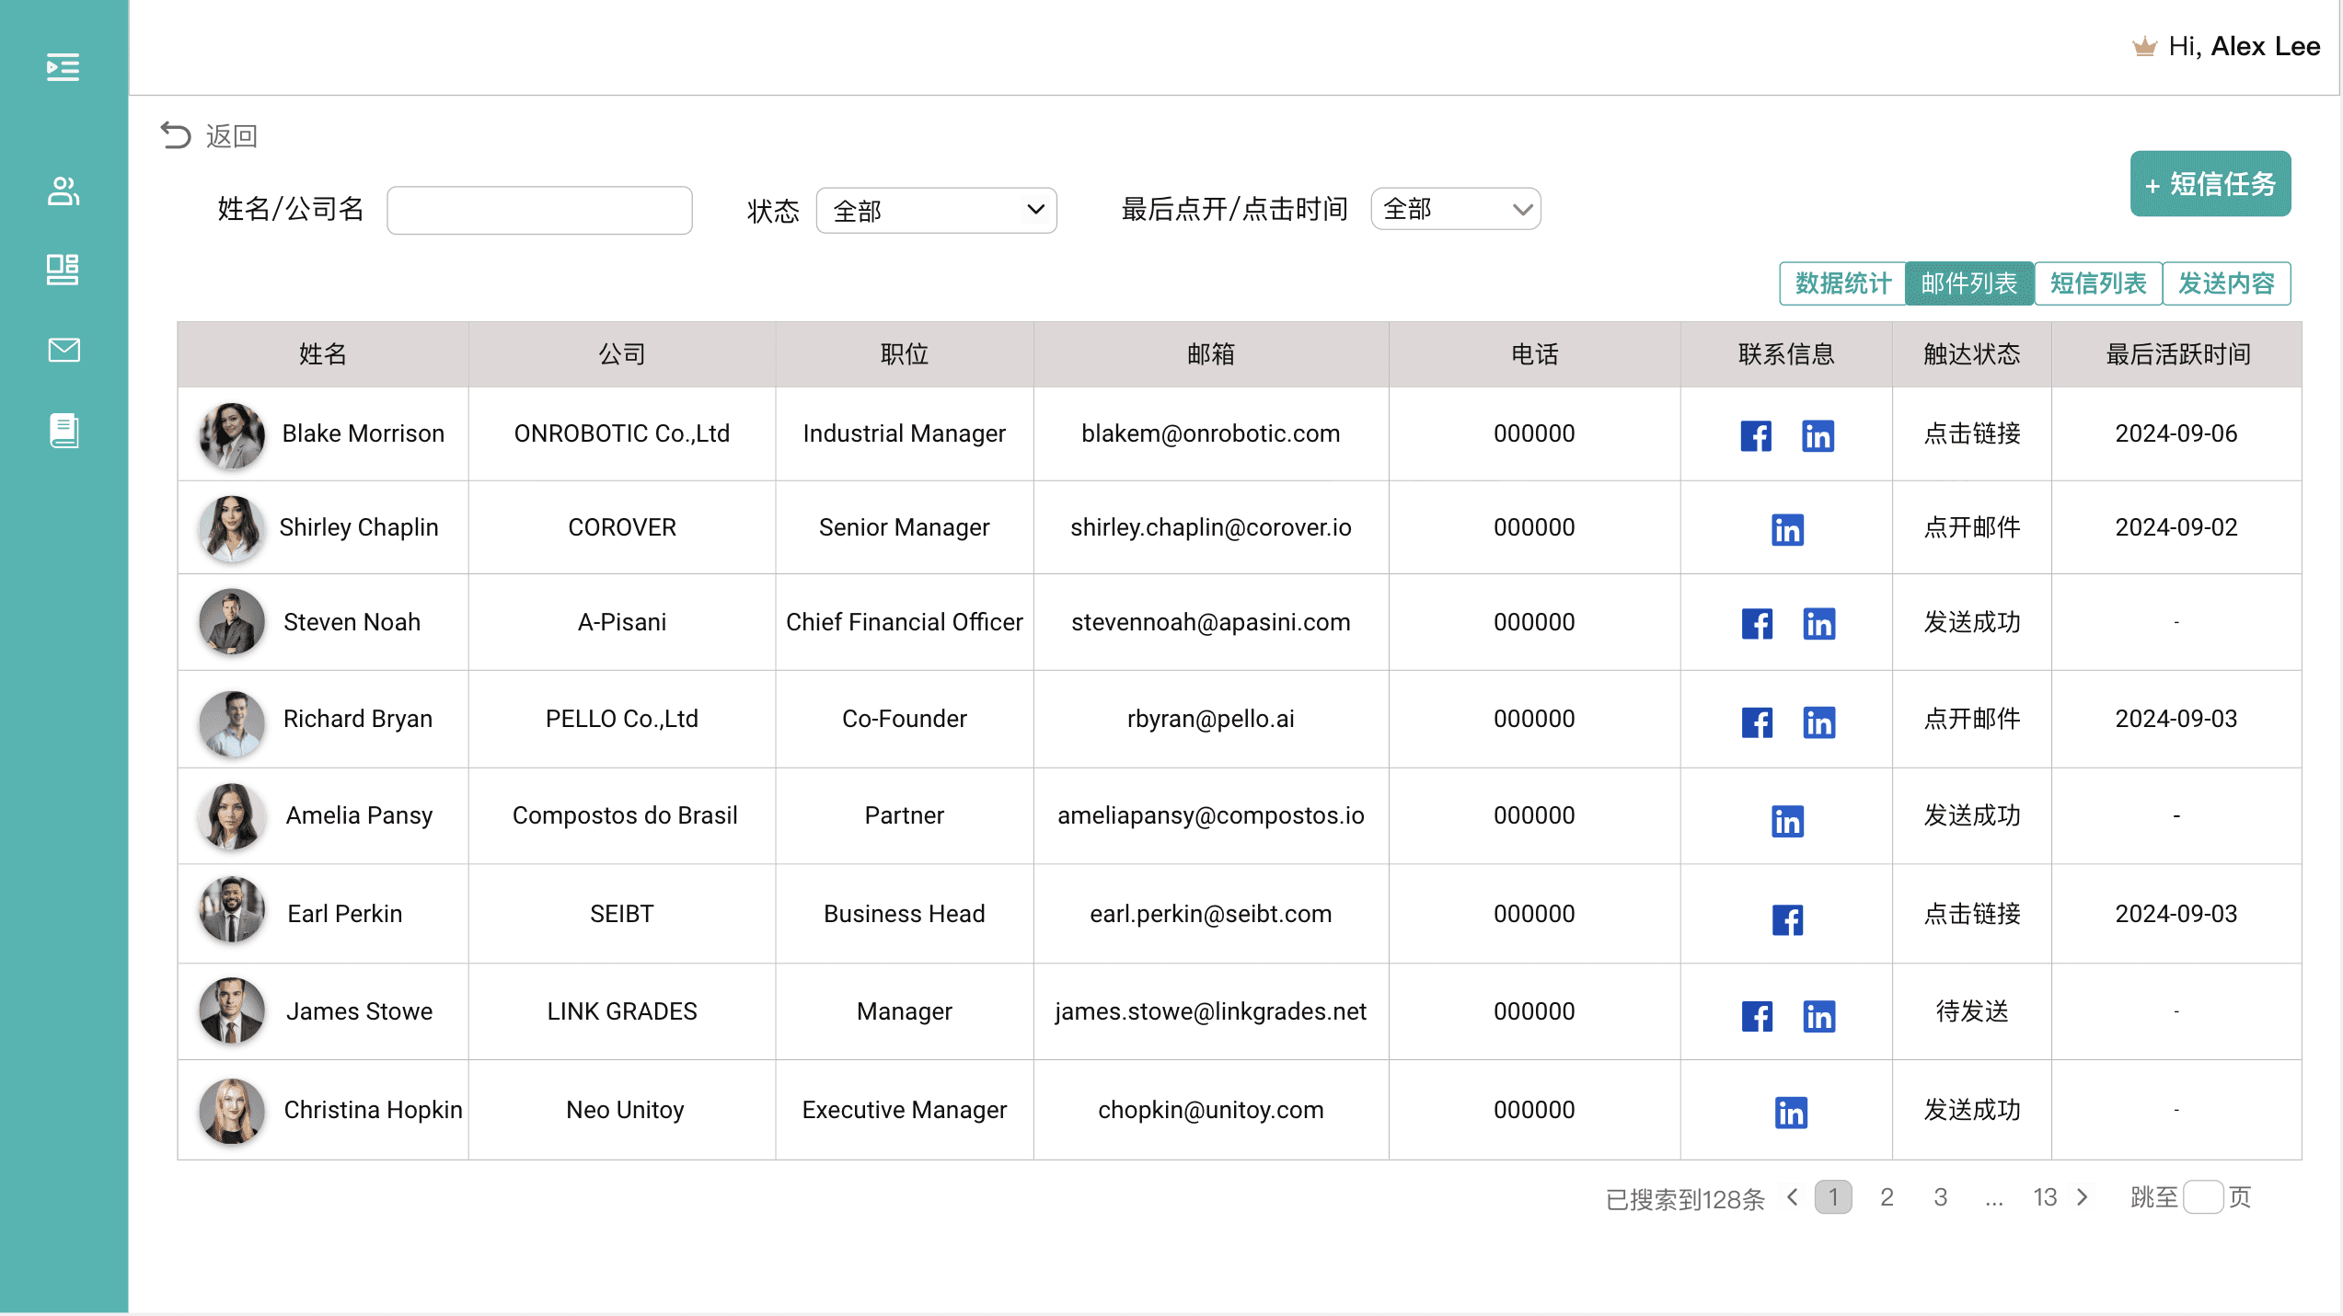This screenshot has width=2343, height=1316.
Task: Open Shirley Chaplin's LinkedIn icon
Action: 1787,529
